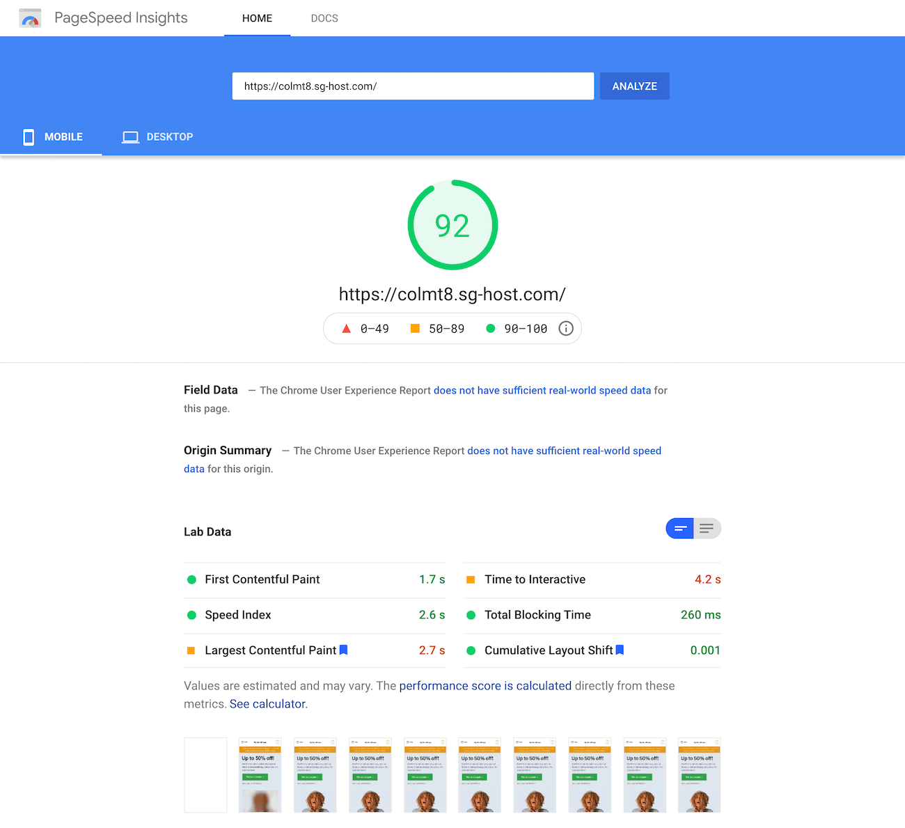The height and width of the screenshot is (828, 905).
Task: Click the analyzed URL heading below the score
Action: (x=452, y=295)
